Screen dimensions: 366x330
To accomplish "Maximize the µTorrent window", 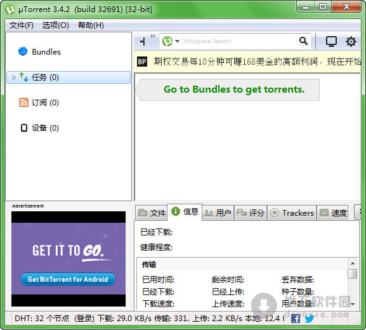I will (323, 6).
